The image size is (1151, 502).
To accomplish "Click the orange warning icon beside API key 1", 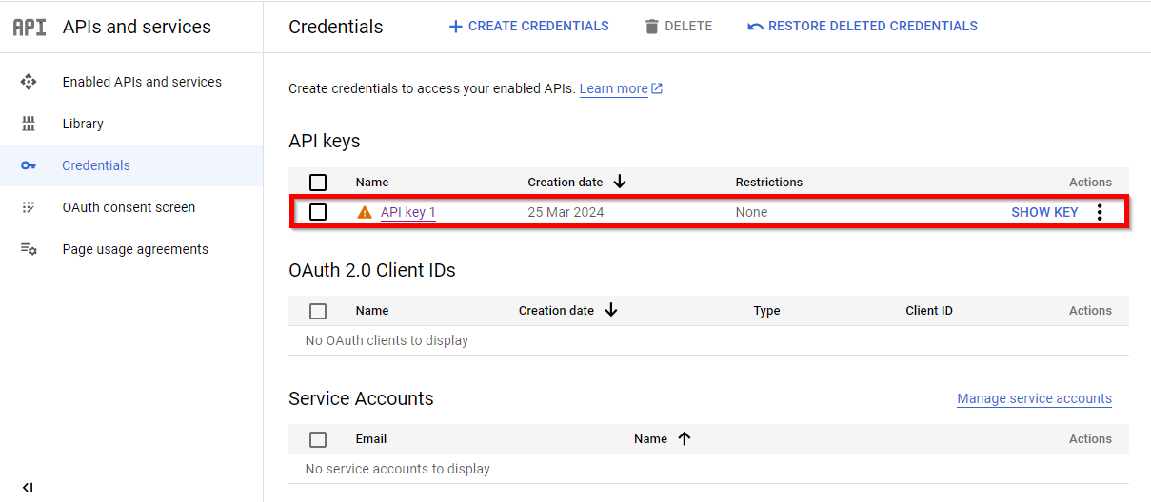I will point(365,213).
